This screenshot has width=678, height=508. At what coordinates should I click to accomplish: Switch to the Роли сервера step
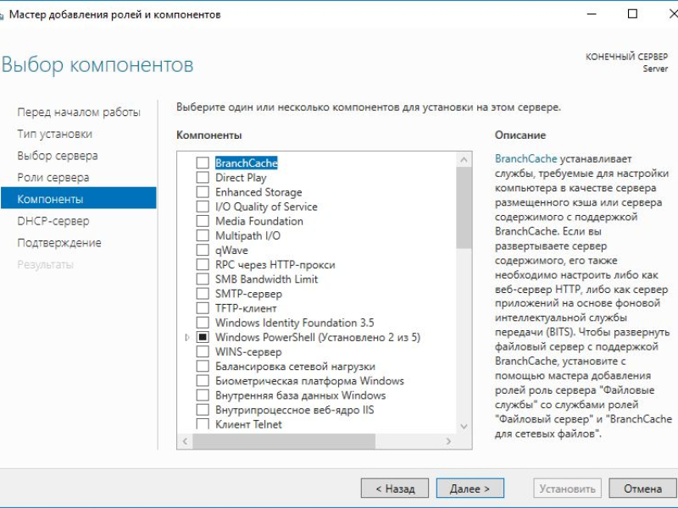click(53, 177)
